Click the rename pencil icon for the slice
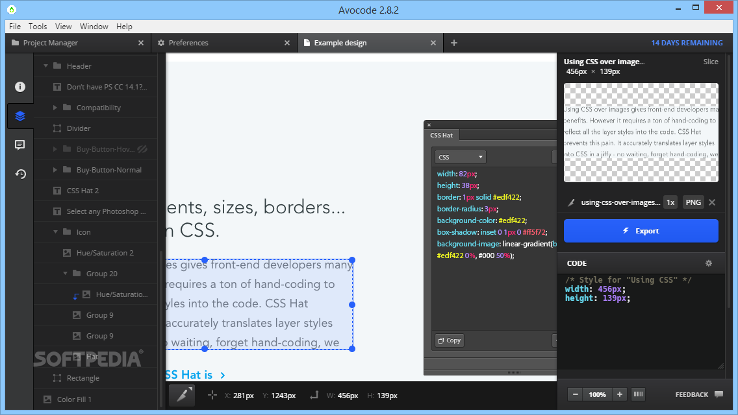Screen dimensions: 738x415 pos(571,202)
